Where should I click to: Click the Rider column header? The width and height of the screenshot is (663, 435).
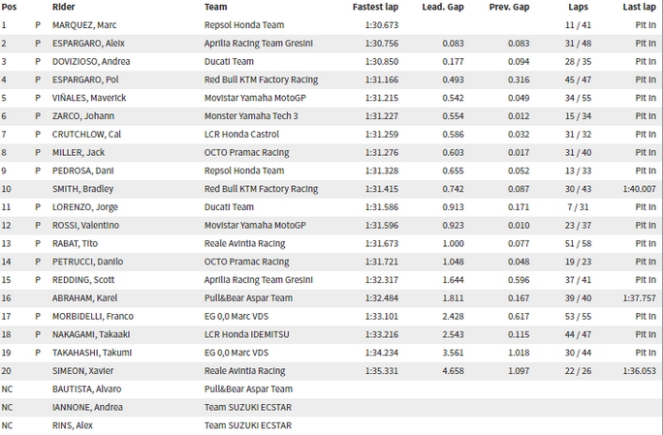(63, 7)
